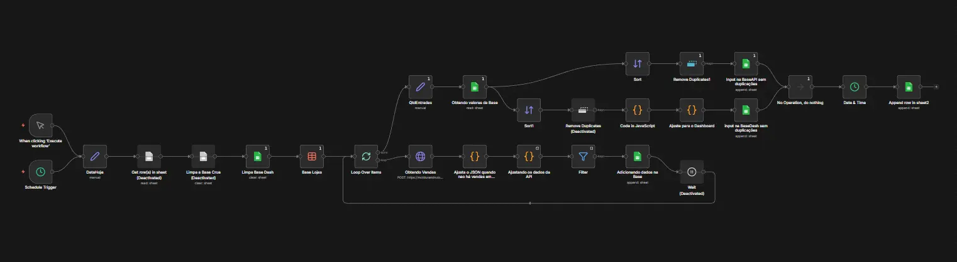Open 'Ajuste para o Dashboard' code node
Viewport: 957px width, 262px height.
(x=692, y=110)
